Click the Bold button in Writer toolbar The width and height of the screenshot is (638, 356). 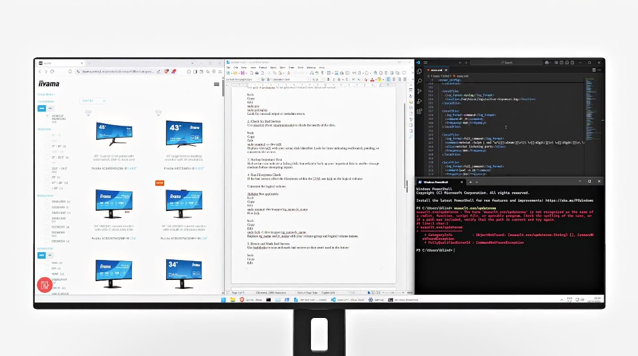click(x=329, y=79)
